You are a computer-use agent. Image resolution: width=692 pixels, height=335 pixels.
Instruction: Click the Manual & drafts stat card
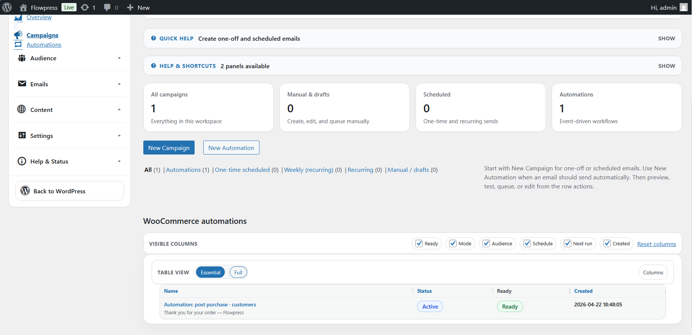[345, 107]
